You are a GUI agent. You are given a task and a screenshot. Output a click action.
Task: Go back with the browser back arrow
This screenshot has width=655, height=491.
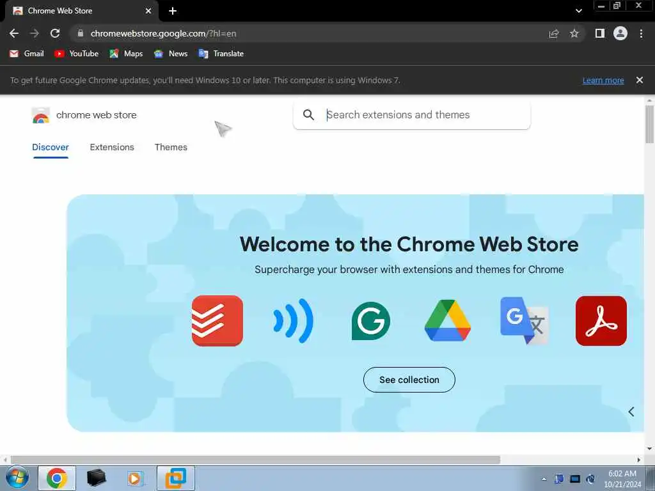coord(14,33)
